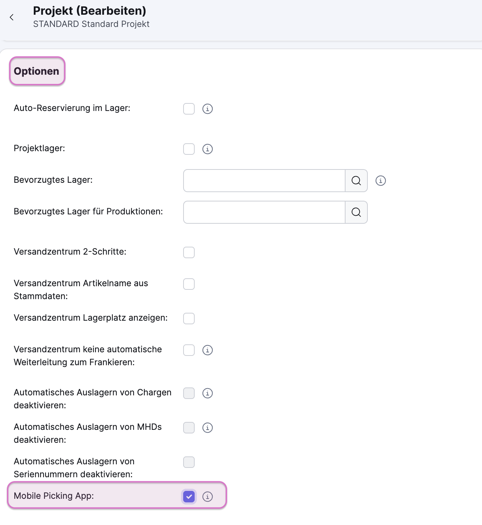
Task: Open info tooltip for Projektlager
Action: tap(207, 149)
